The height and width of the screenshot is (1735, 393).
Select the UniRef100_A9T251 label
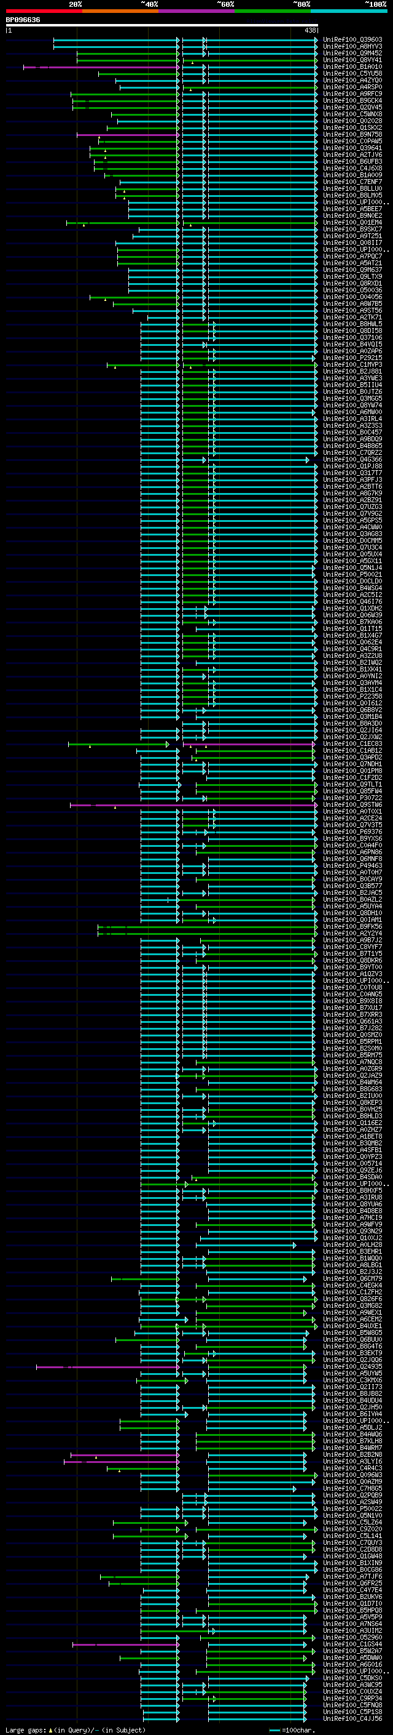point(352,236)
